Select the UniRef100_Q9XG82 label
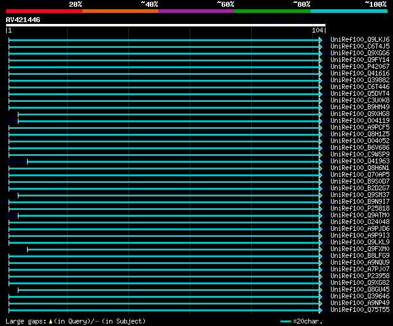 tap(360, 283)
